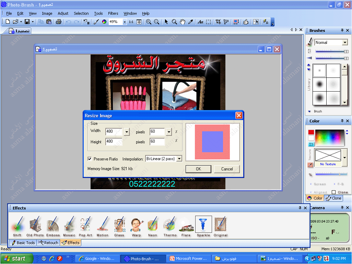Expand the brush mode Normal dropdown
Screen dimensions: 352x264
point(345,43)
